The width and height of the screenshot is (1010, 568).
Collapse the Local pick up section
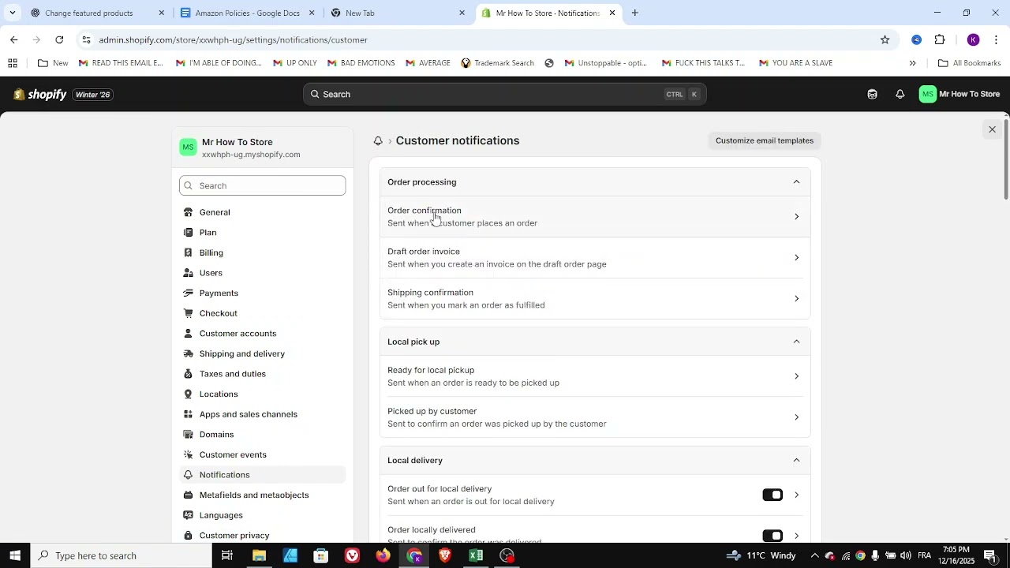click(796, 342)
